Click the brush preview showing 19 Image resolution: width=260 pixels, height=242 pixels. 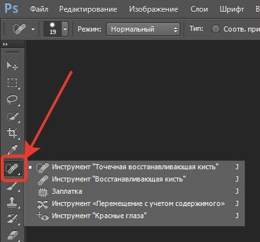click(53, 29)
